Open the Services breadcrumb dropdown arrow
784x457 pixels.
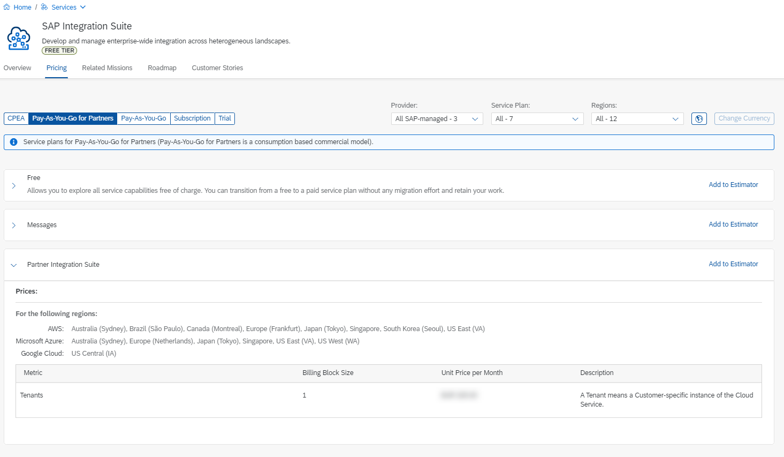83,8
